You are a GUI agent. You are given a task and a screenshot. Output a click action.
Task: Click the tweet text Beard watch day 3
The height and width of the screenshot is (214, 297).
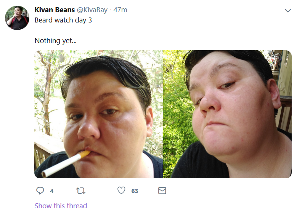(x=63, y=20)
